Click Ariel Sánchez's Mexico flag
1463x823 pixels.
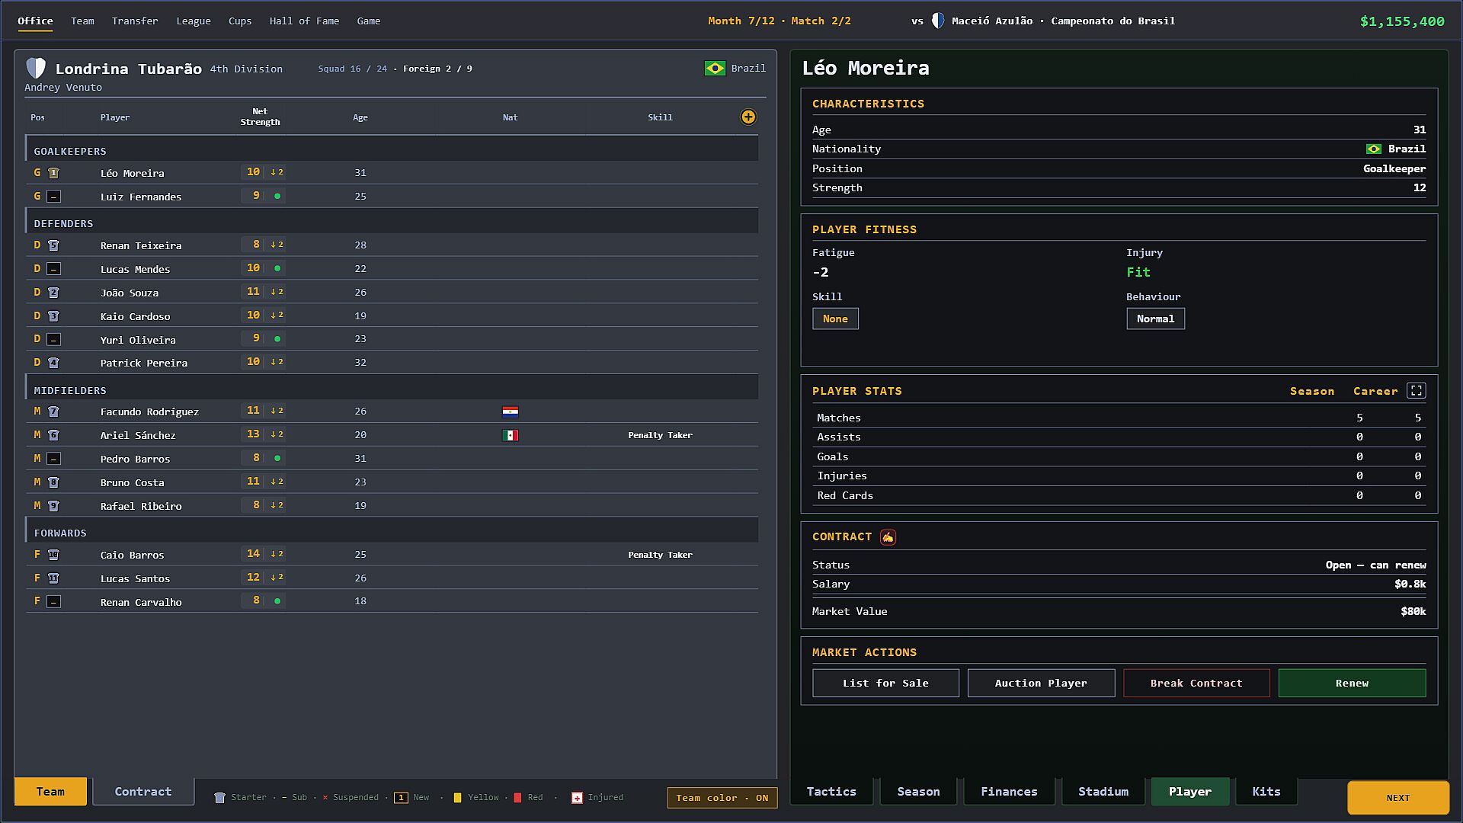click(511, 435)
